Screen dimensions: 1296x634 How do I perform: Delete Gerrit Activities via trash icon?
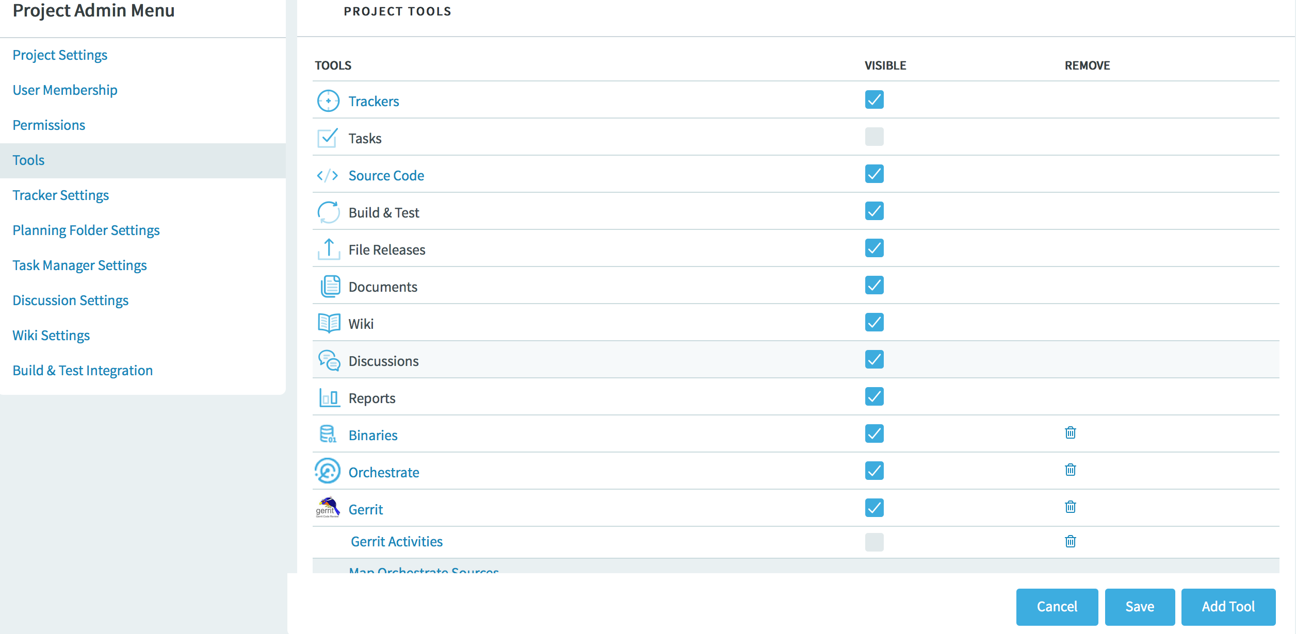1071,541
